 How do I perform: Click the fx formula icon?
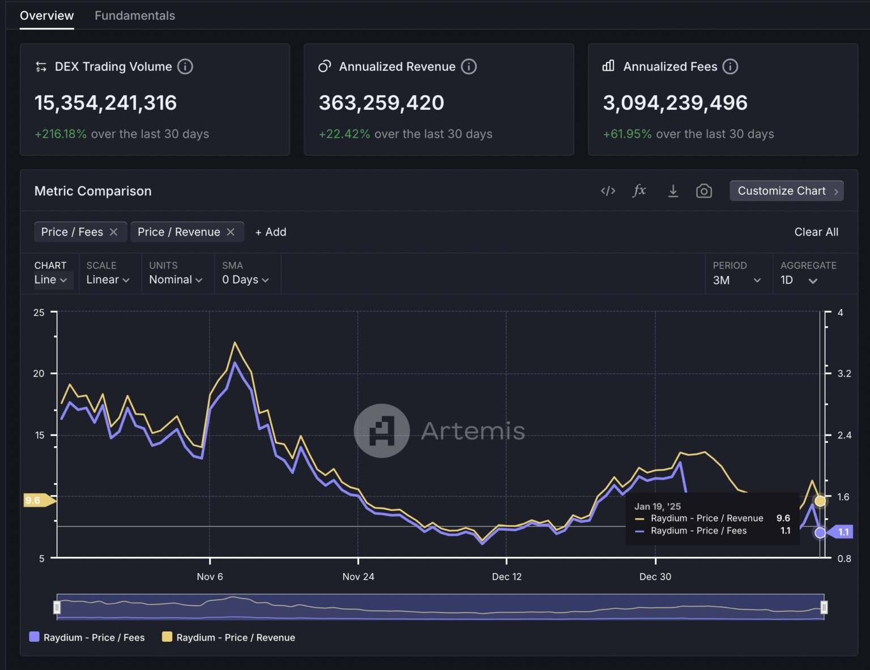[x=639, y=190]
